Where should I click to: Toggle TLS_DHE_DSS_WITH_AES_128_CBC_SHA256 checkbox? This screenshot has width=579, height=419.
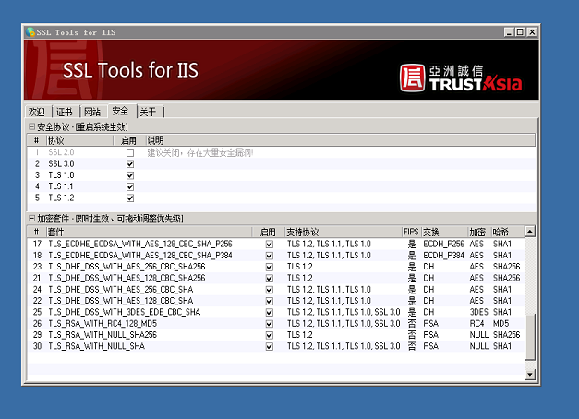[270, 279]
